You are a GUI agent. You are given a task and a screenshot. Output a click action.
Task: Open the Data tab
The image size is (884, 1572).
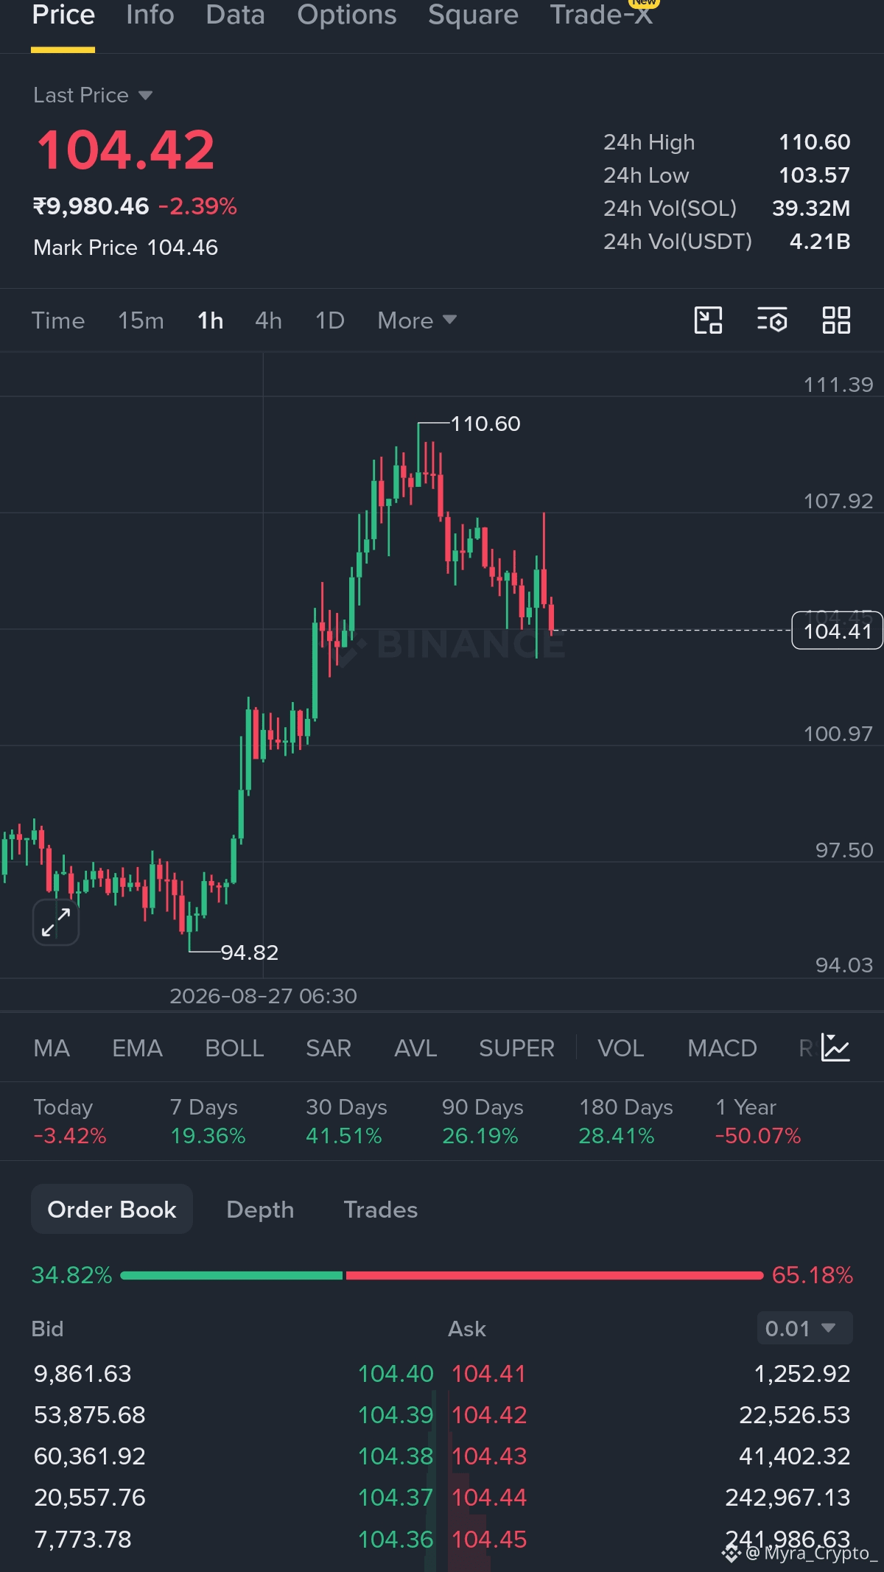point(235,15)
